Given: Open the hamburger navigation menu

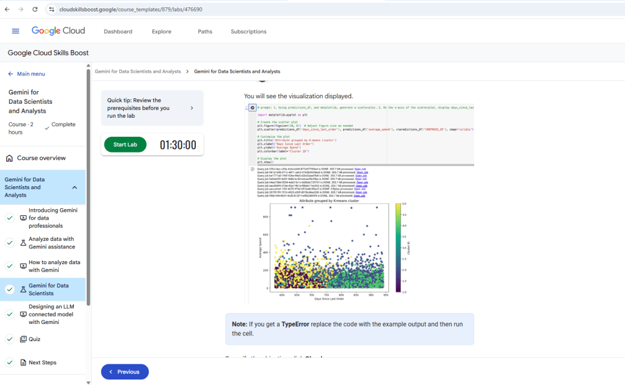Looking at the screenshot, I should 16,31.
